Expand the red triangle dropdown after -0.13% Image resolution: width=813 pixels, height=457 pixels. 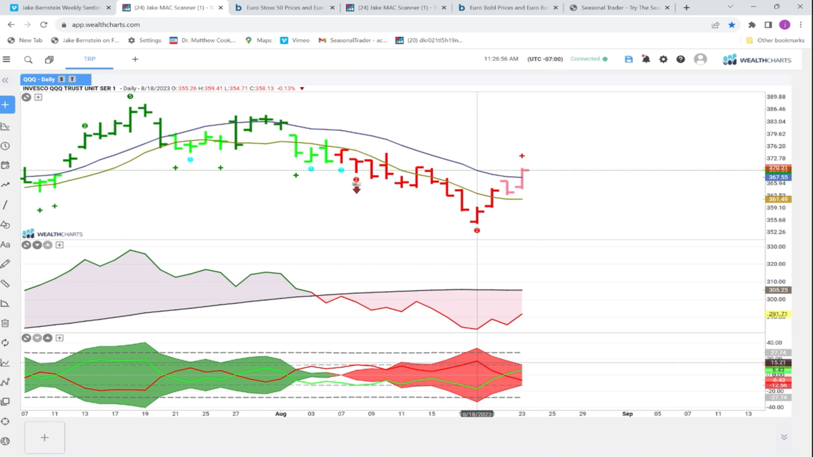(x=302, y=88)
